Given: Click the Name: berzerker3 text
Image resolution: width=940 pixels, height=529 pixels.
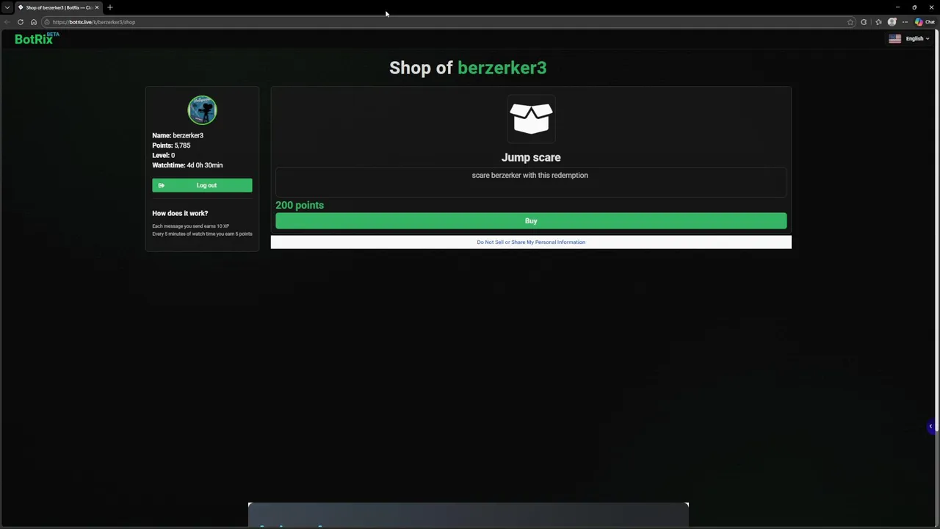Looking at the screenshot, I should click(178, 136).
